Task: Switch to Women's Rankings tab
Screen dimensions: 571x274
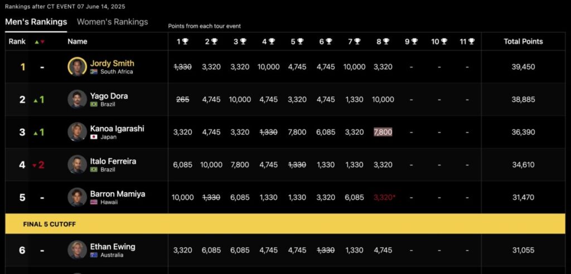Action: pyautogui.click(x=113, y=22)
